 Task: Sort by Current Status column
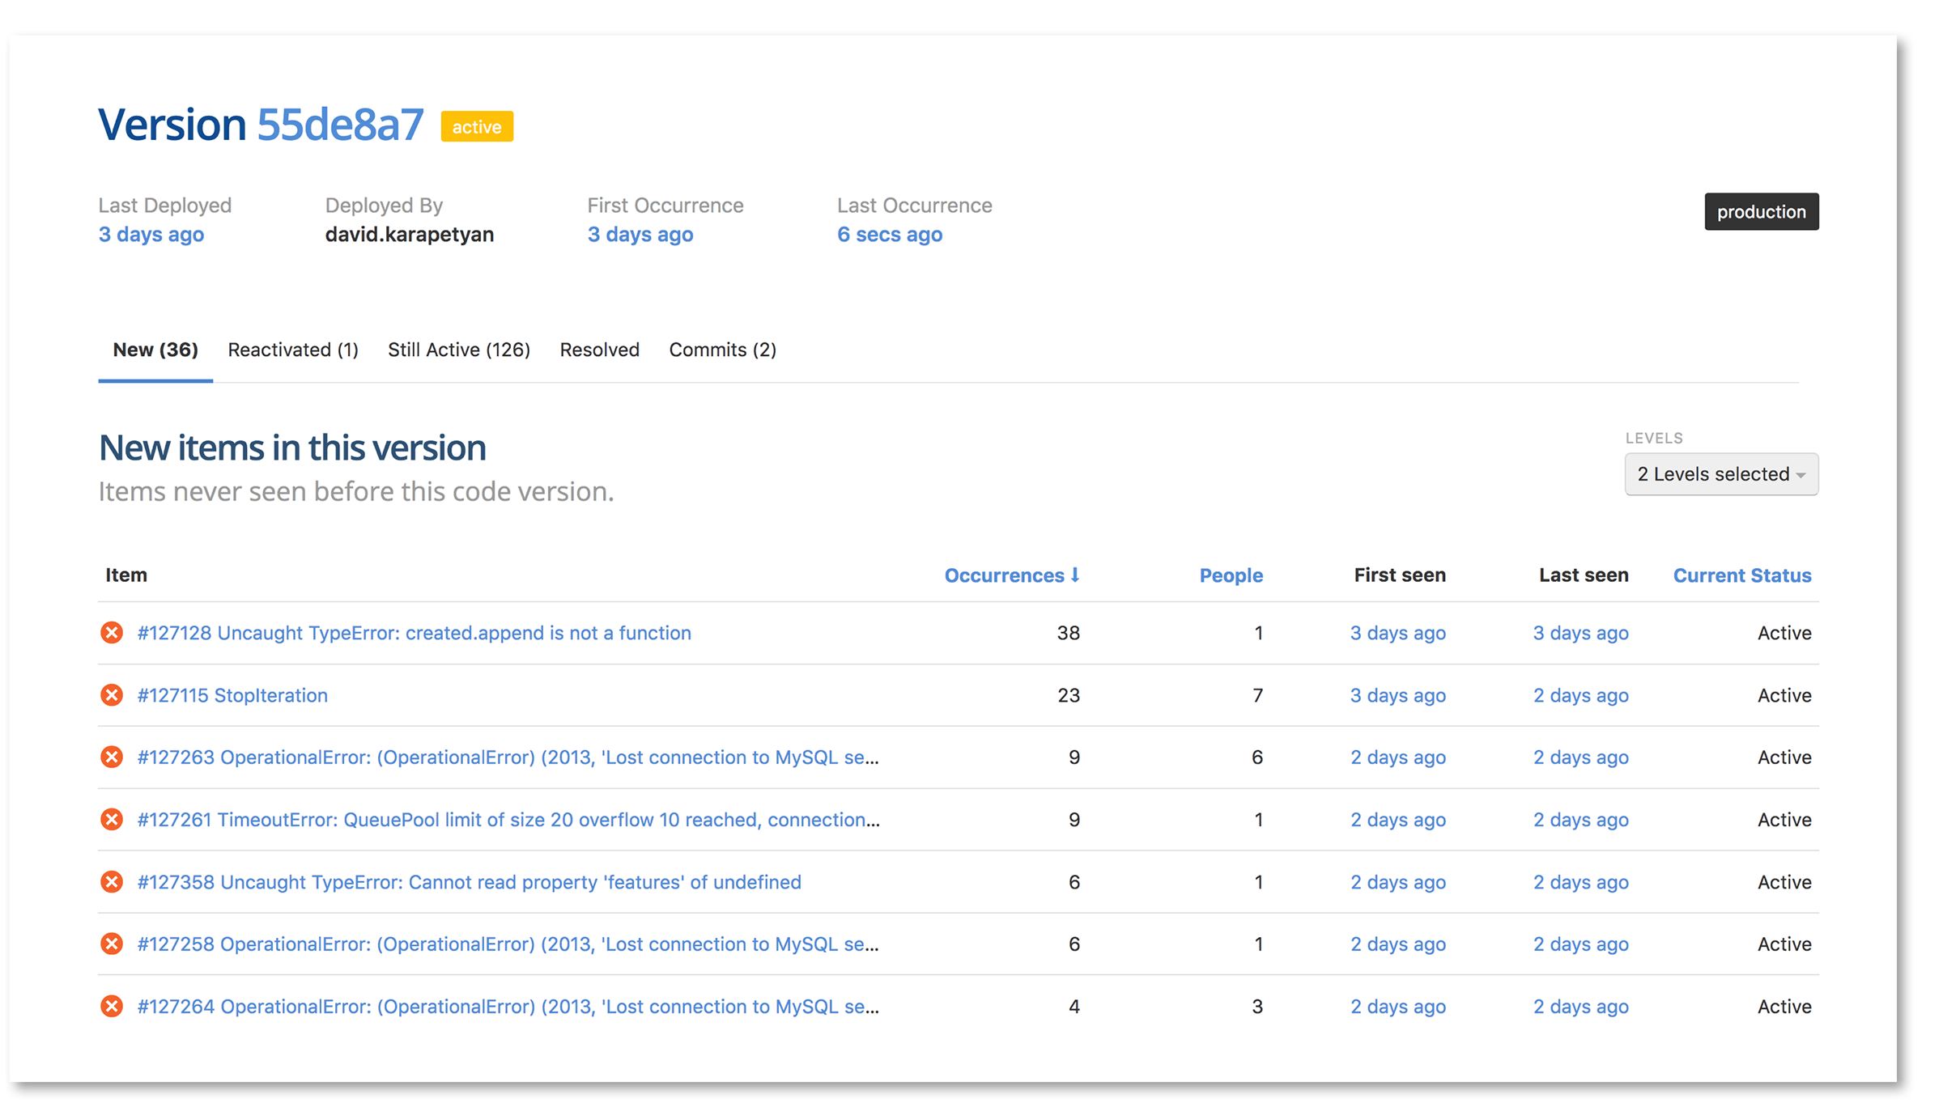1742,575
